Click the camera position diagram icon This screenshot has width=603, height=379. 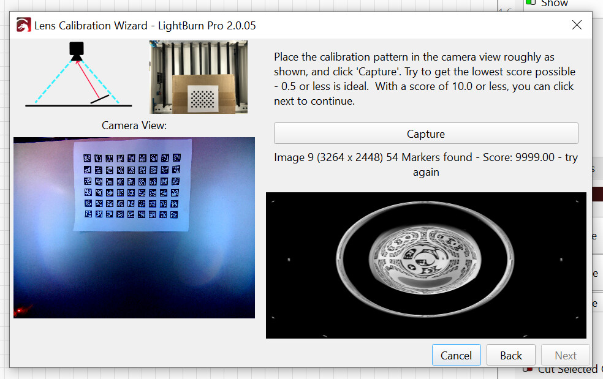point(77,77)
